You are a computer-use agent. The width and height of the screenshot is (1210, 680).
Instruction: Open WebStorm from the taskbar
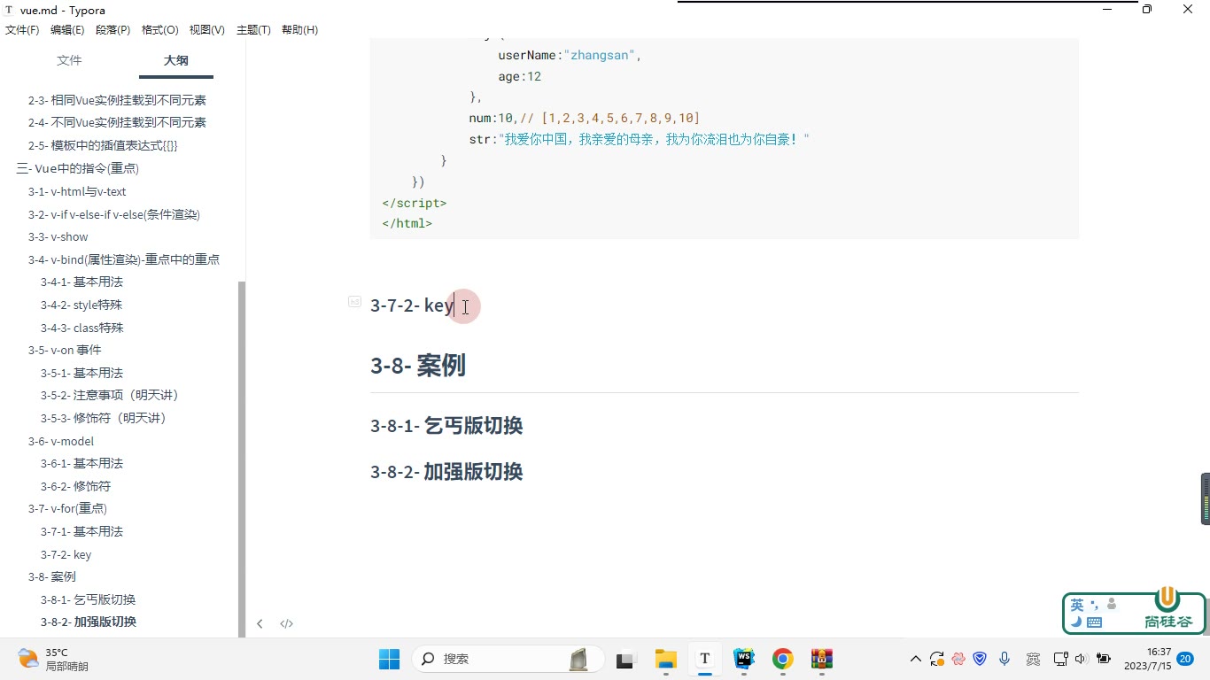[x=744, y=659]
